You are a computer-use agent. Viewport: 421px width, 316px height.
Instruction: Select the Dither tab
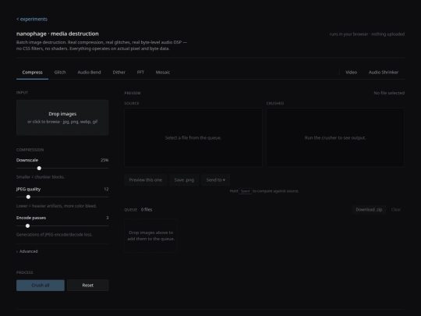119,73
